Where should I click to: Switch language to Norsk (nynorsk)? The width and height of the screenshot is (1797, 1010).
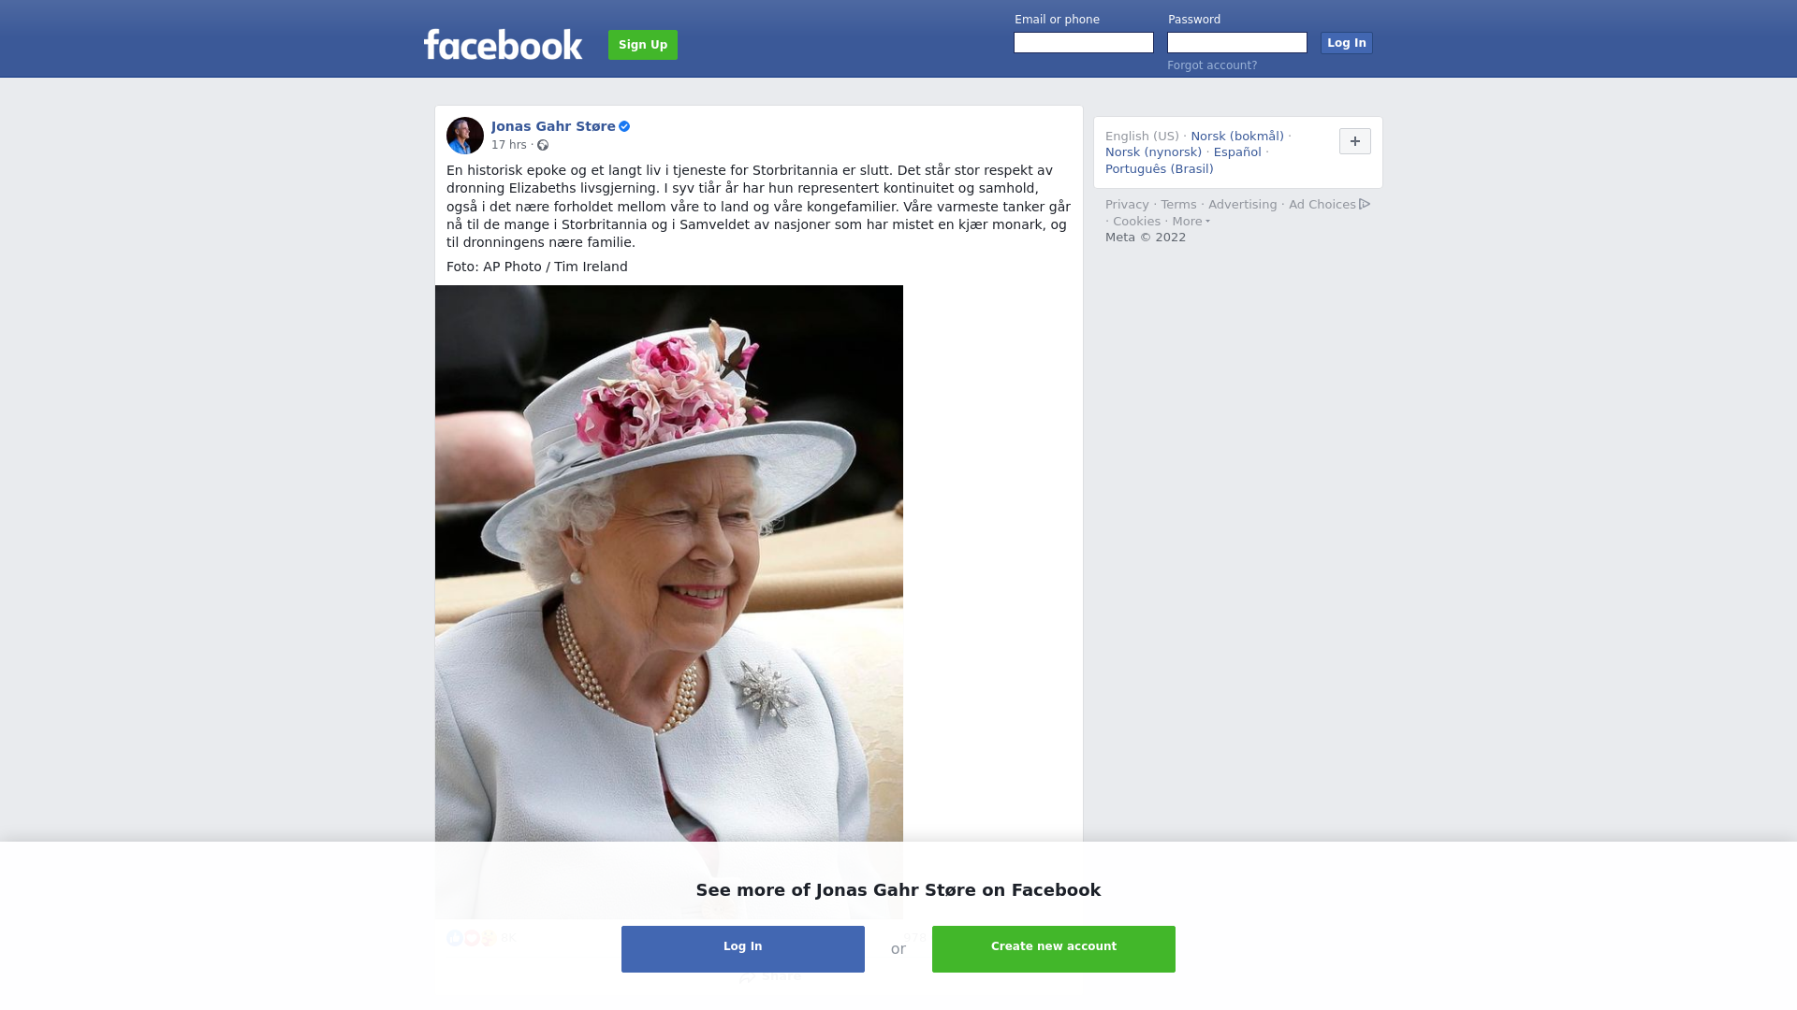1153,152
